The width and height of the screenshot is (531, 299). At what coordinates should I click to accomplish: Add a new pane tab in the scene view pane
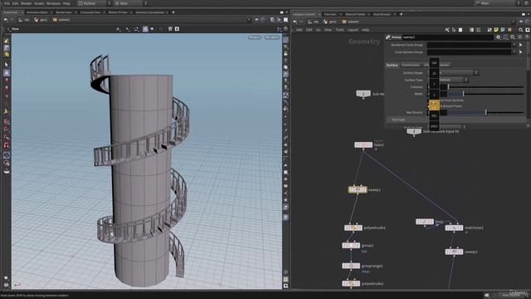tap(173, 12)
